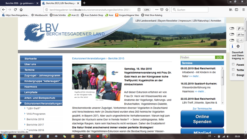This screenshot has width=247, height=139.
Task: Click the Anmelden header link
Action: tap(216, 21)
